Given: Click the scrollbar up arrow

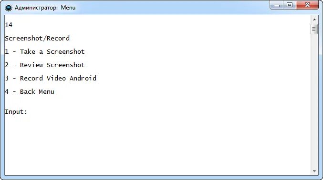Looking at the screenshot, I should (314, 20).
